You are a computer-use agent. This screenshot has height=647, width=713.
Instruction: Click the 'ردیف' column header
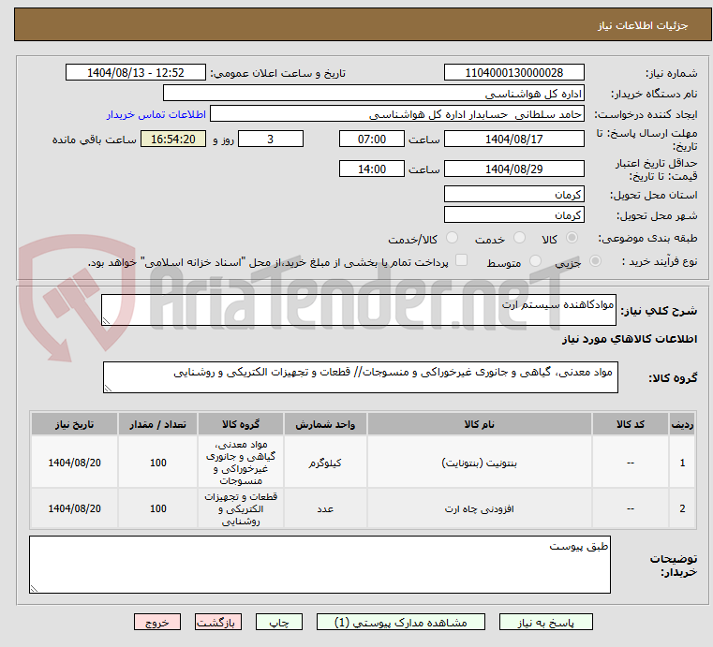click(x=682, y=424)
